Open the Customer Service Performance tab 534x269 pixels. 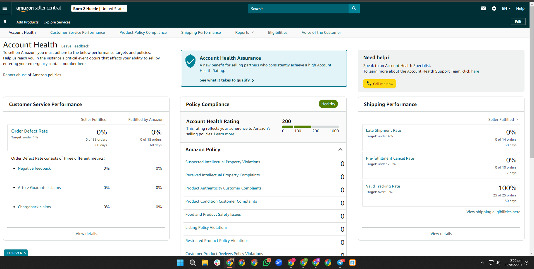click(x=78, y=32)
